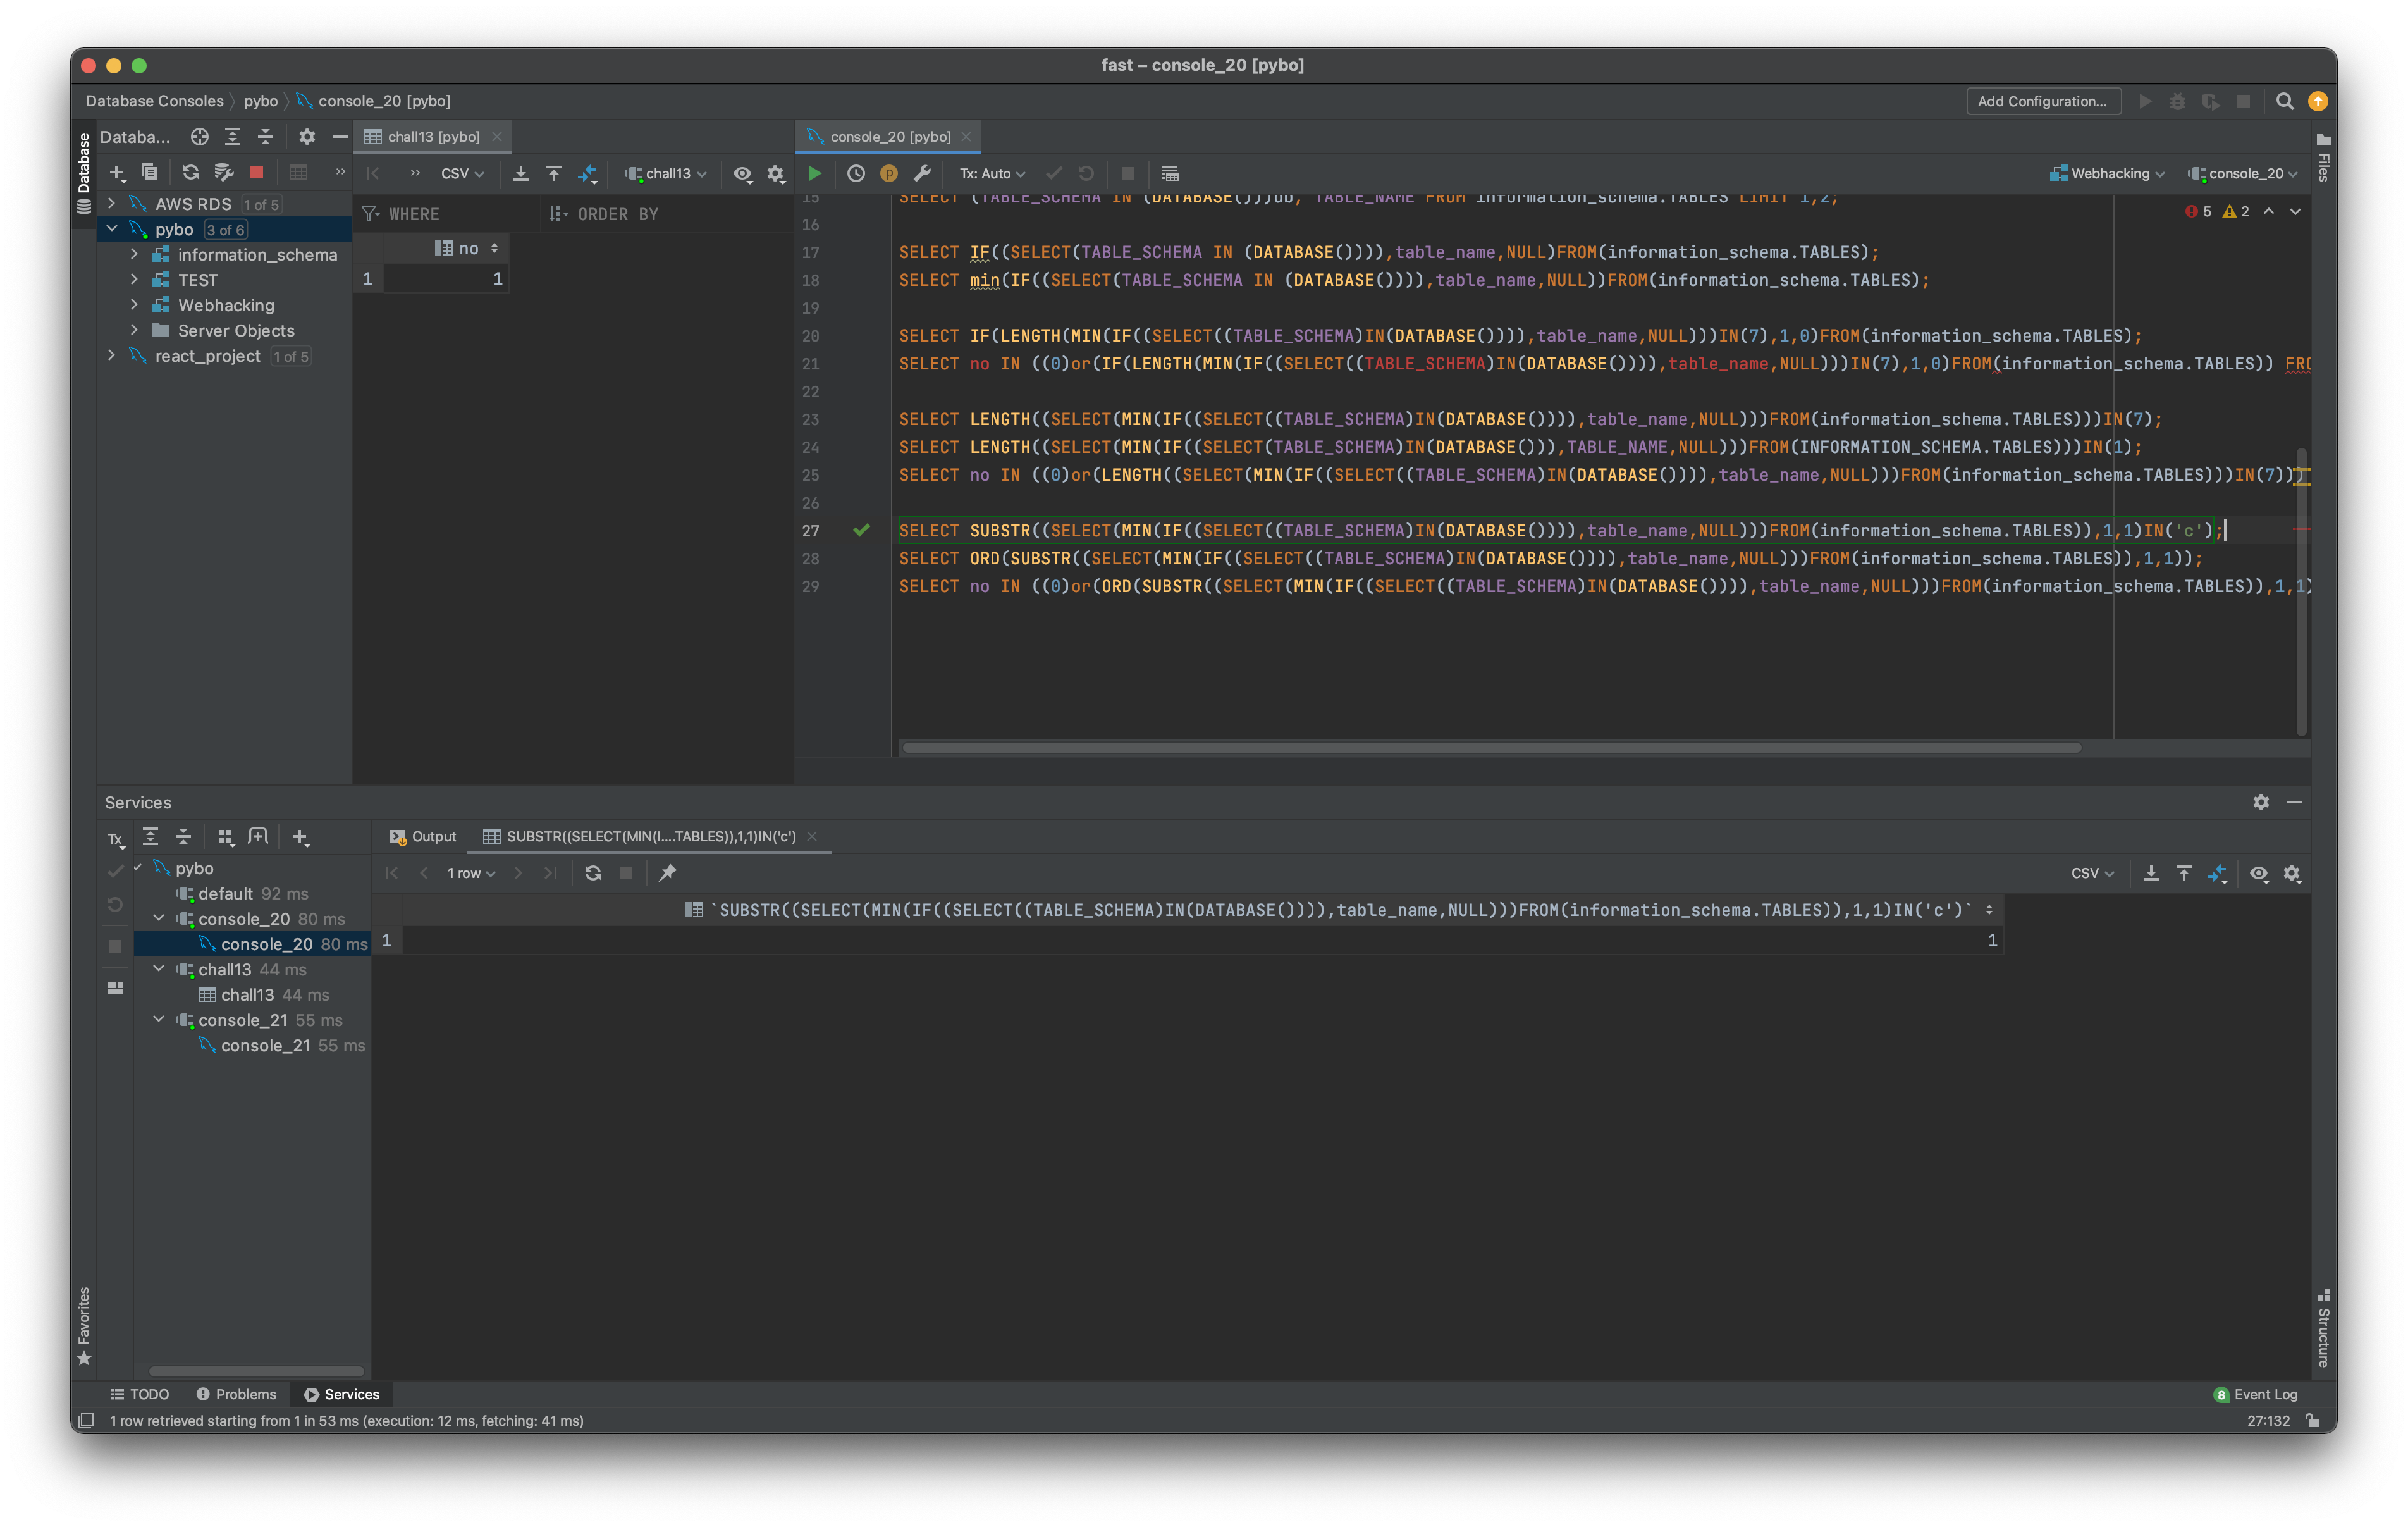Refresh the database tree
This screenshot has height=1527, width=2408.
click(190, 172)
